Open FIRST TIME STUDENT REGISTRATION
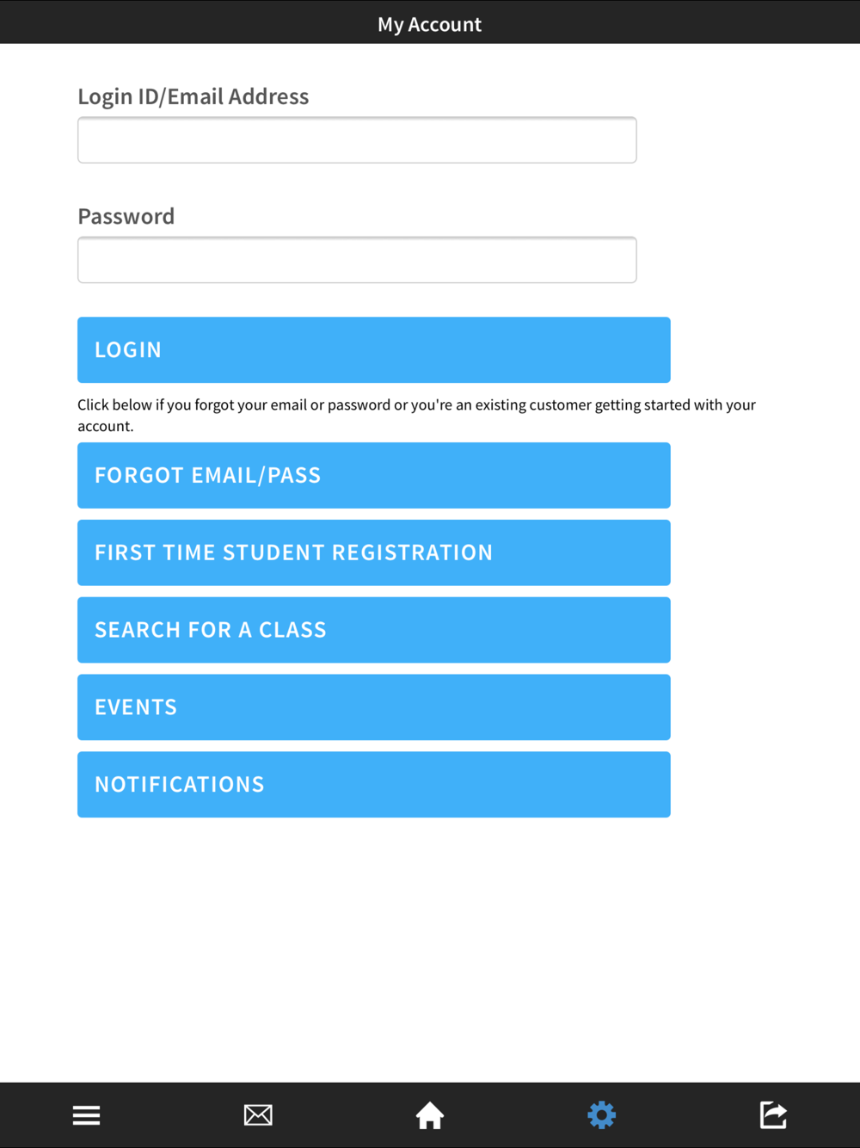Image resolution: width=860 pixels, height=1148 pixels. (374, 552)
